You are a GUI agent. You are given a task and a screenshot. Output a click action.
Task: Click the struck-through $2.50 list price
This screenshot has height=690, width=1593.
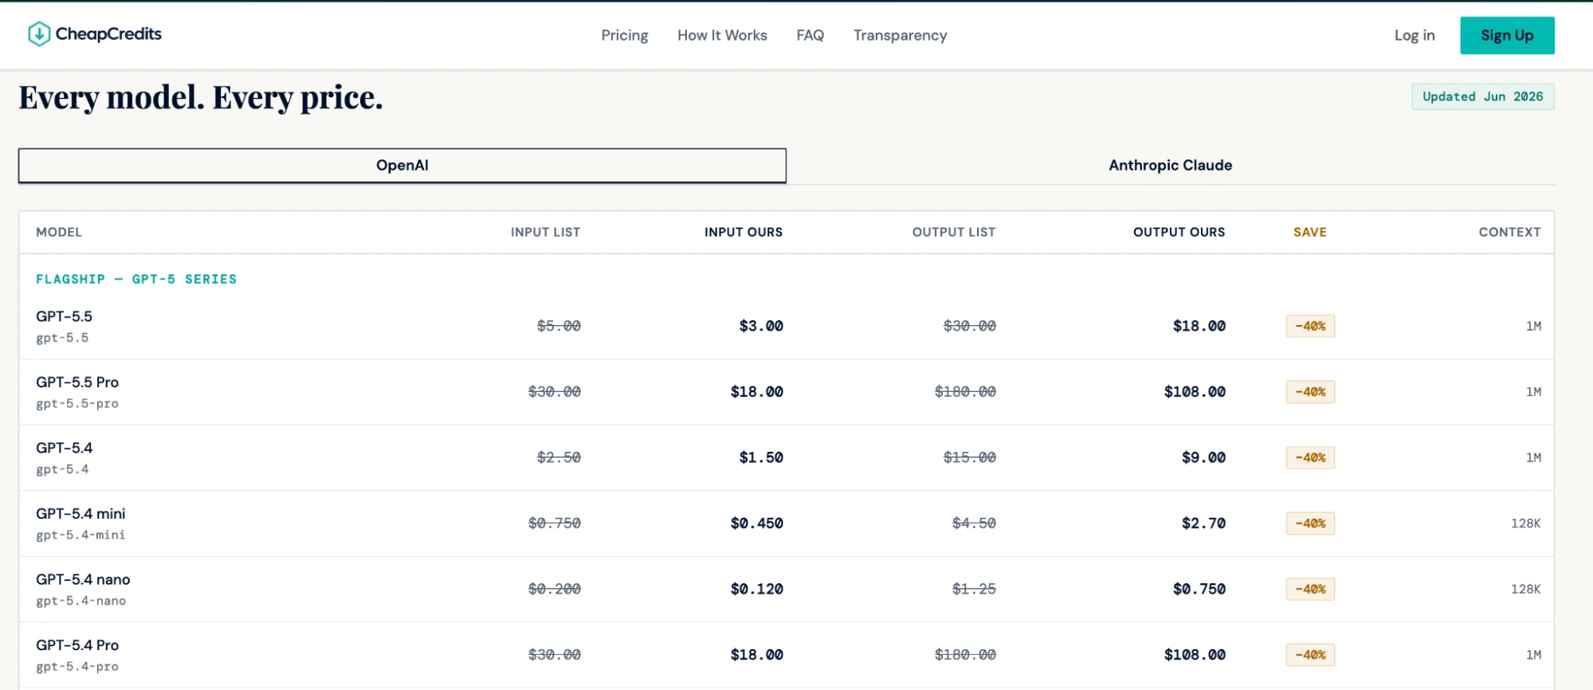(x=559, y=457)
